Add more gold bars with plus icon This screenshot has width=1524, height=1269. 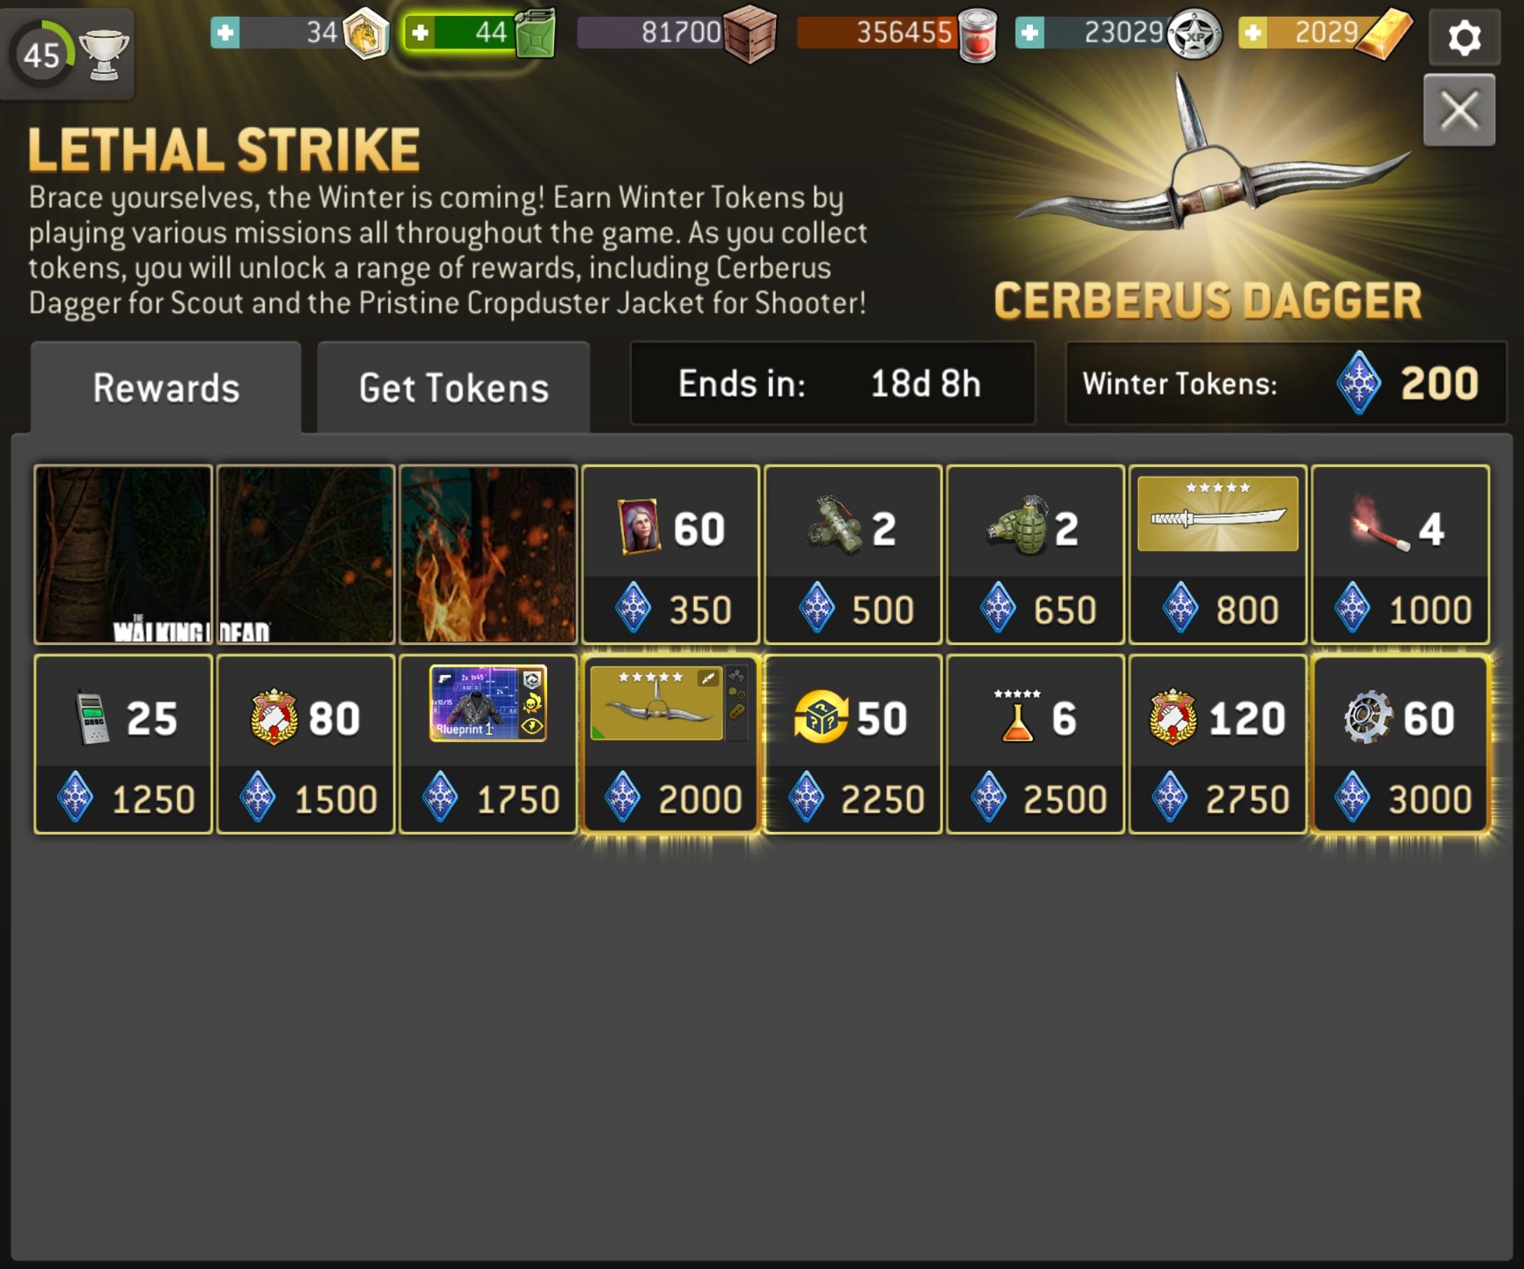pos(1252,32)
